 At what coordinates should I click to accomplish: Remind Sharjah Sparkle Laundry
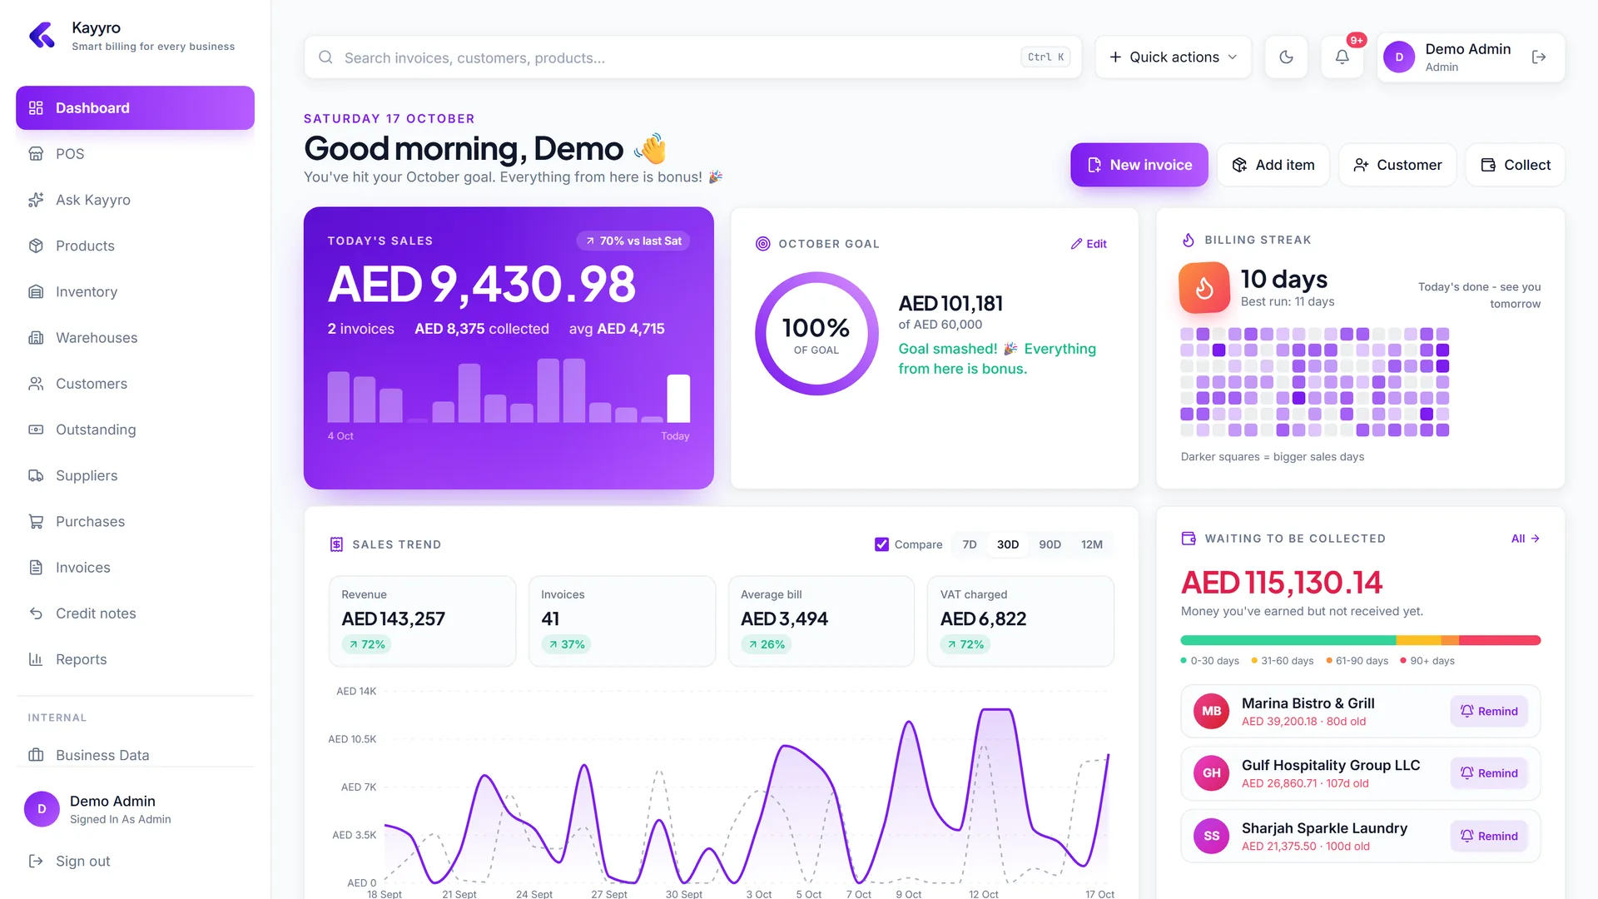[1489, 836]
